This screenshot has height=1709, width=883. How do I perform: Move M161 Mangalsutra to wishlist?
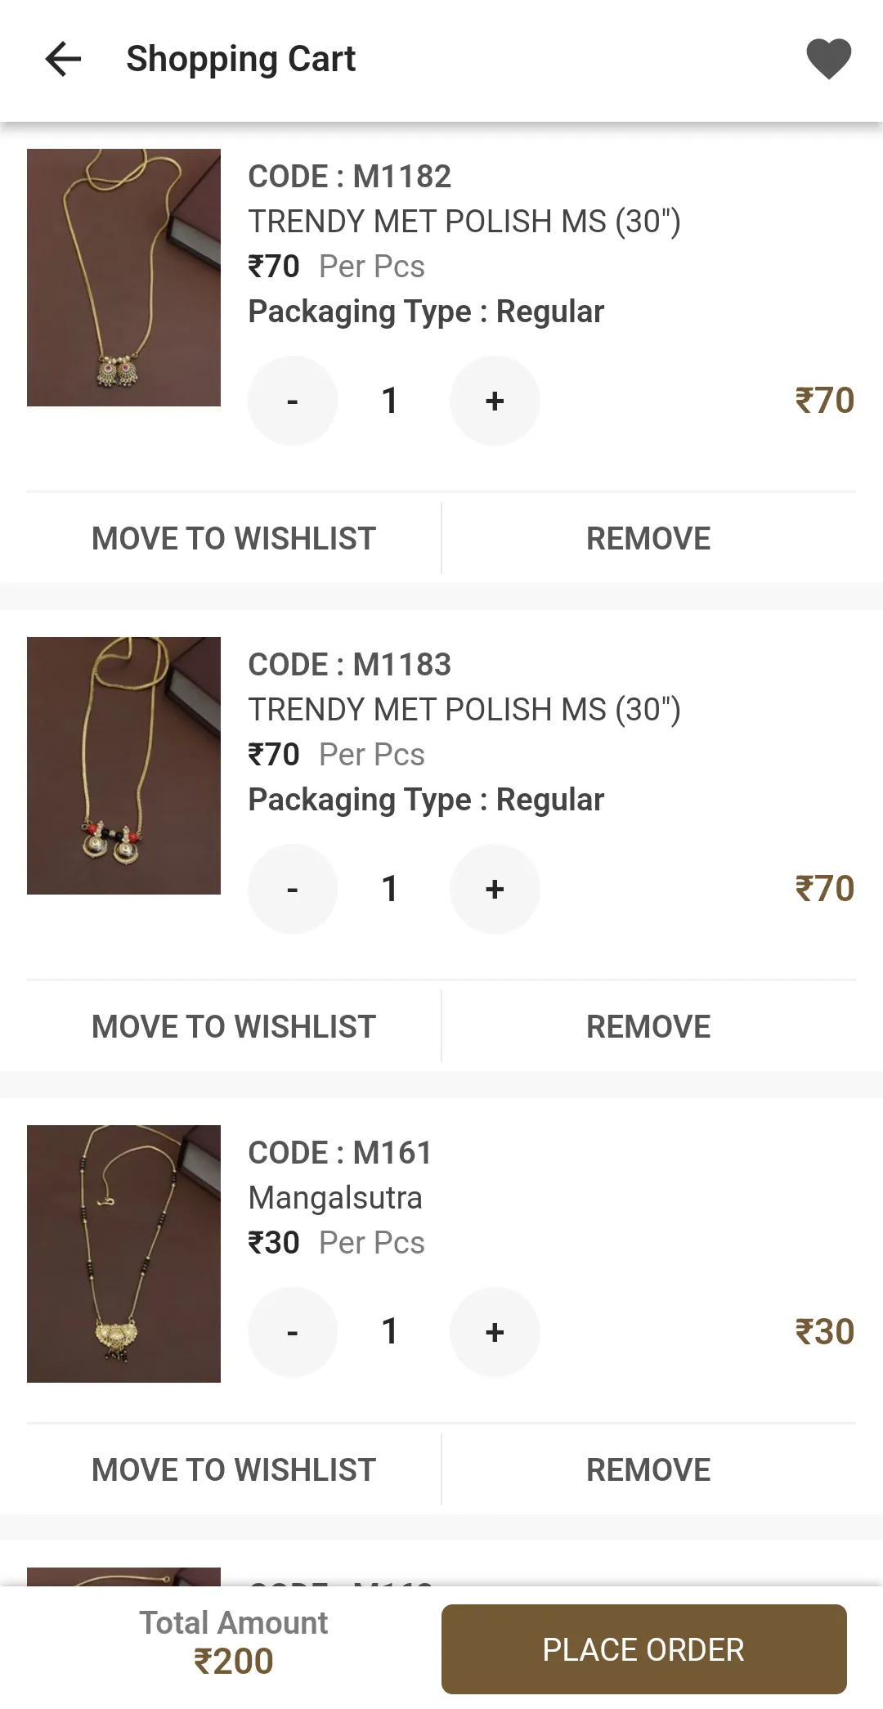234,1469
